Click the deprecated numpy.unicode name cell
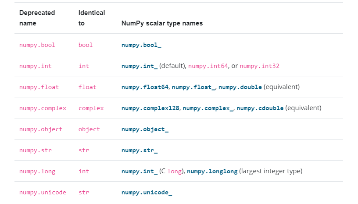The height and width of the screenshot is (204, 358). coord(43,193)
